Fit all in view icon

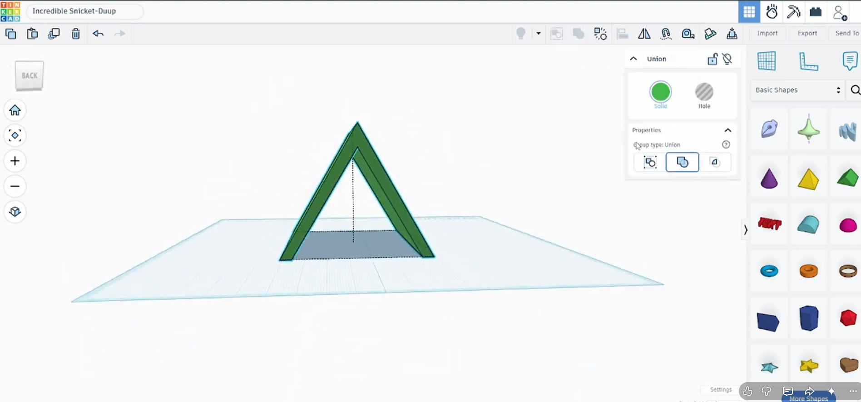(x=15, y=135)
